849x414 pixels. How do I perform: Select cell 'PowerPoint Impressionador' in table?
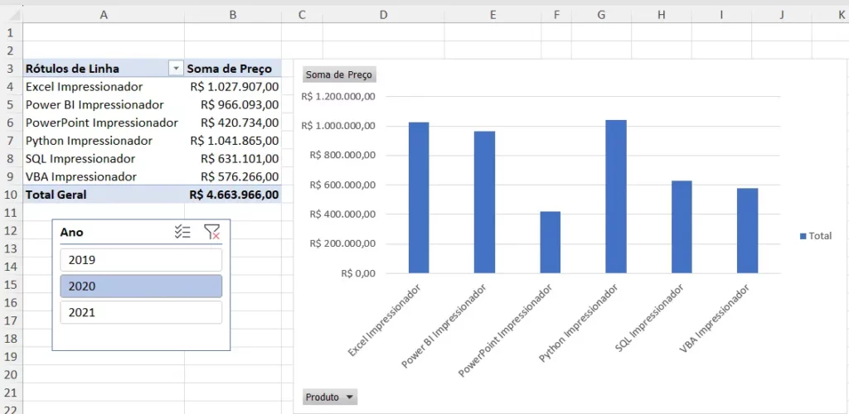104,123
